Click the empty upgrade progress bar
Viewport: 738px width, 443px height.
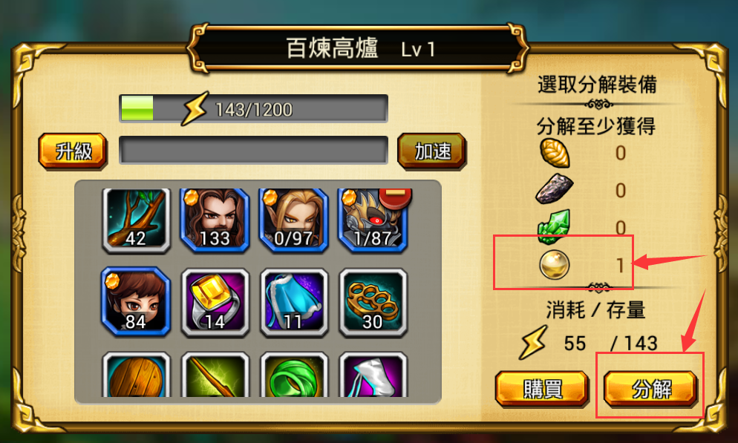pos(254,150)
